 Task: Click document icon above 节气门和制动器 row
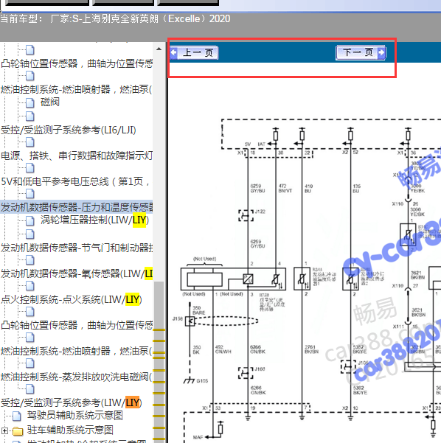coord(30,234)
